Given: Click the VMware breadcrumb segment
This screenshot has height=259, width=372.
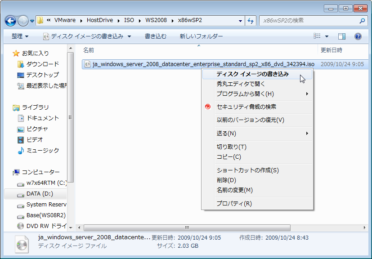Looking at the screenshot, I should tap(65, 20).
